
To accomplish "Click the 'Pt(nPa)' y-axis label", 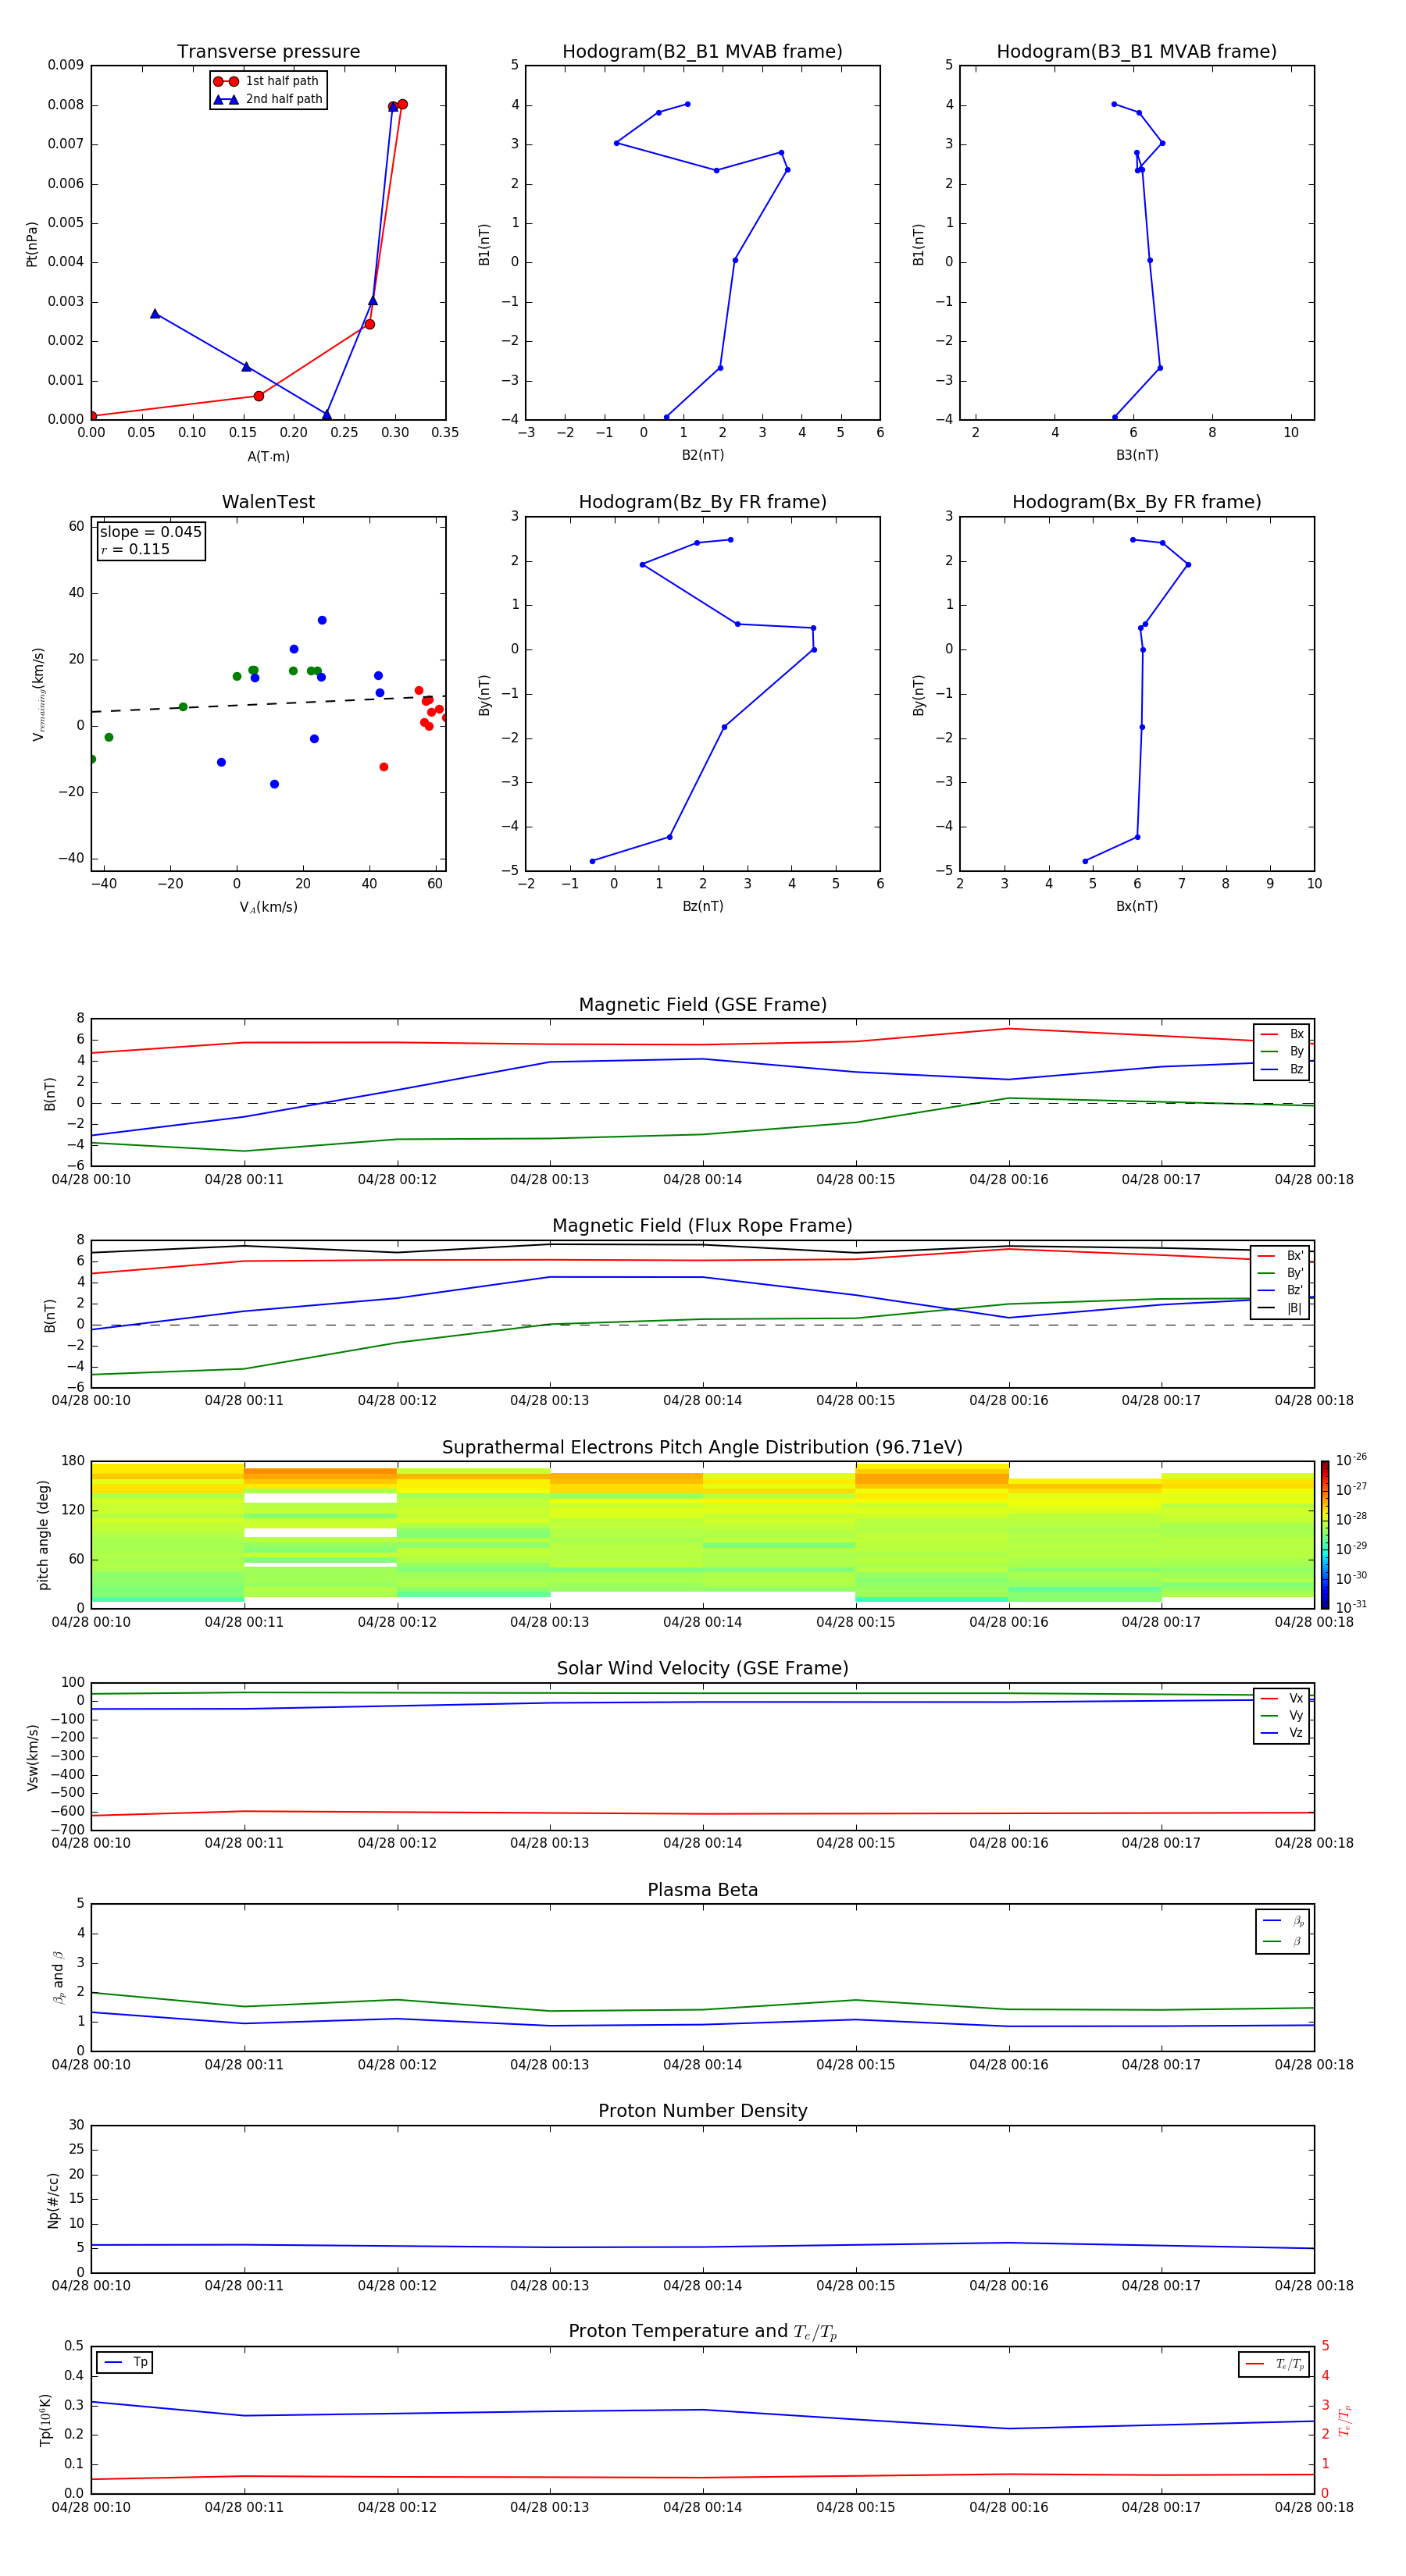I will (x=32, y=244).
